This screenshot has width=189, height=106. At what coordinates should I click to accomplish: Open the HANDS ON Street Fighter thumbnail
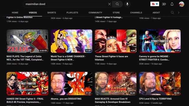27,84
